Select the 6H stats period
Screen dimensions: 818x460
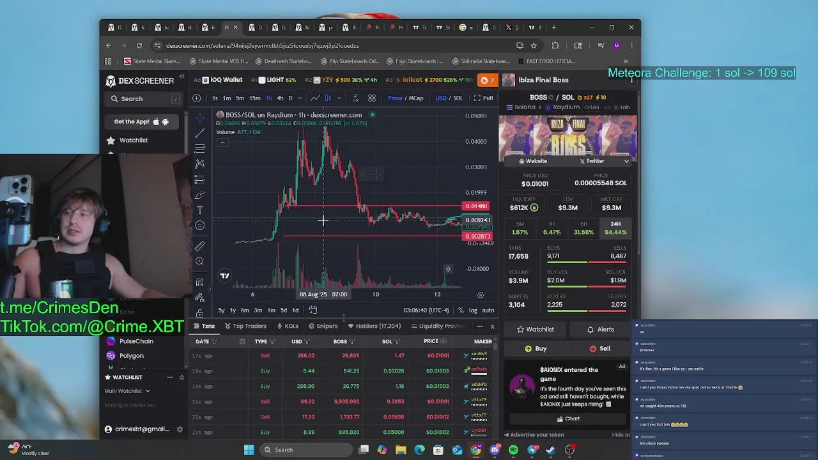pos(583,228)
